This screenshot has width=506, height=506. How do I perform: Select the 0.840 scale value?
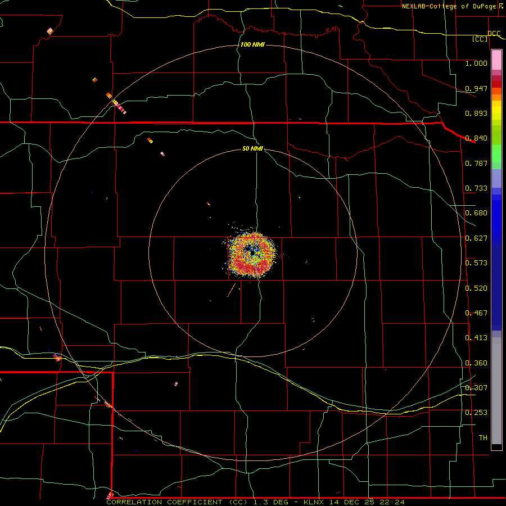pyautogui.click(x=476, y=138)
